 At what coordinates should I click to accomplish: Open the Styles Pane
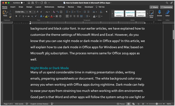(151, 14)
